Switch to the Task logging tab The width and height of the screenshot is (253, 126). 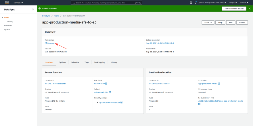coord(99,62)
